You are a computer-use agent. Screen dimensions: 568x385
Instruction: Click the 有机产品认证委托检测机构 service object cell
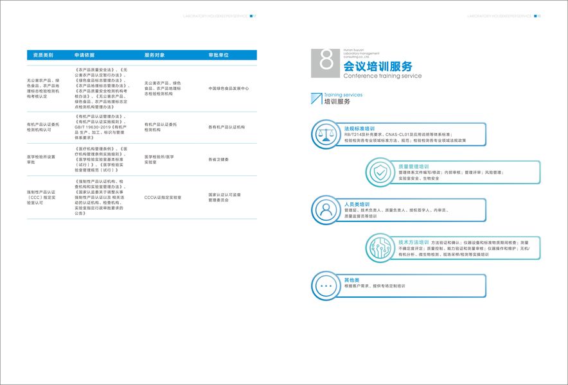pos(161,127)
